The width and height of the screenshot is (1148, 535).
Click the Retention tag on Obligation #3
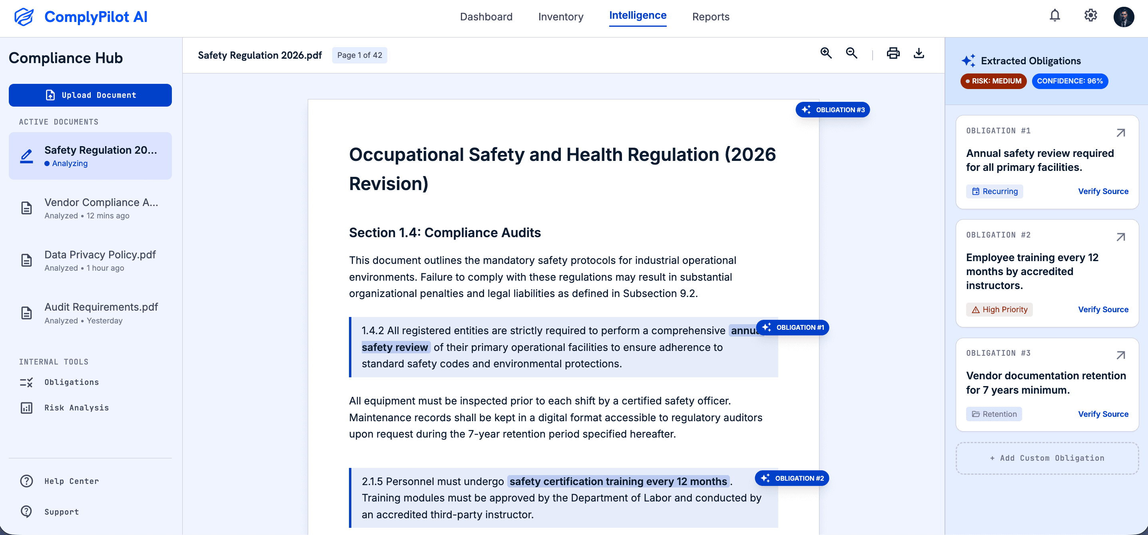(994, 414)
